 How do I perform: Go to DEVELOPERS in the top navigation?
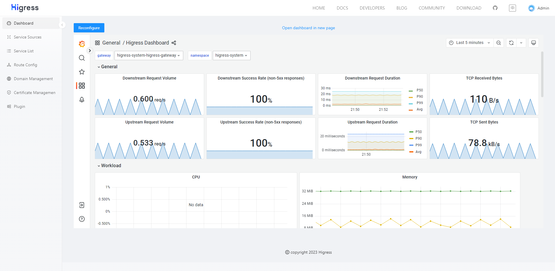(372, 8)
